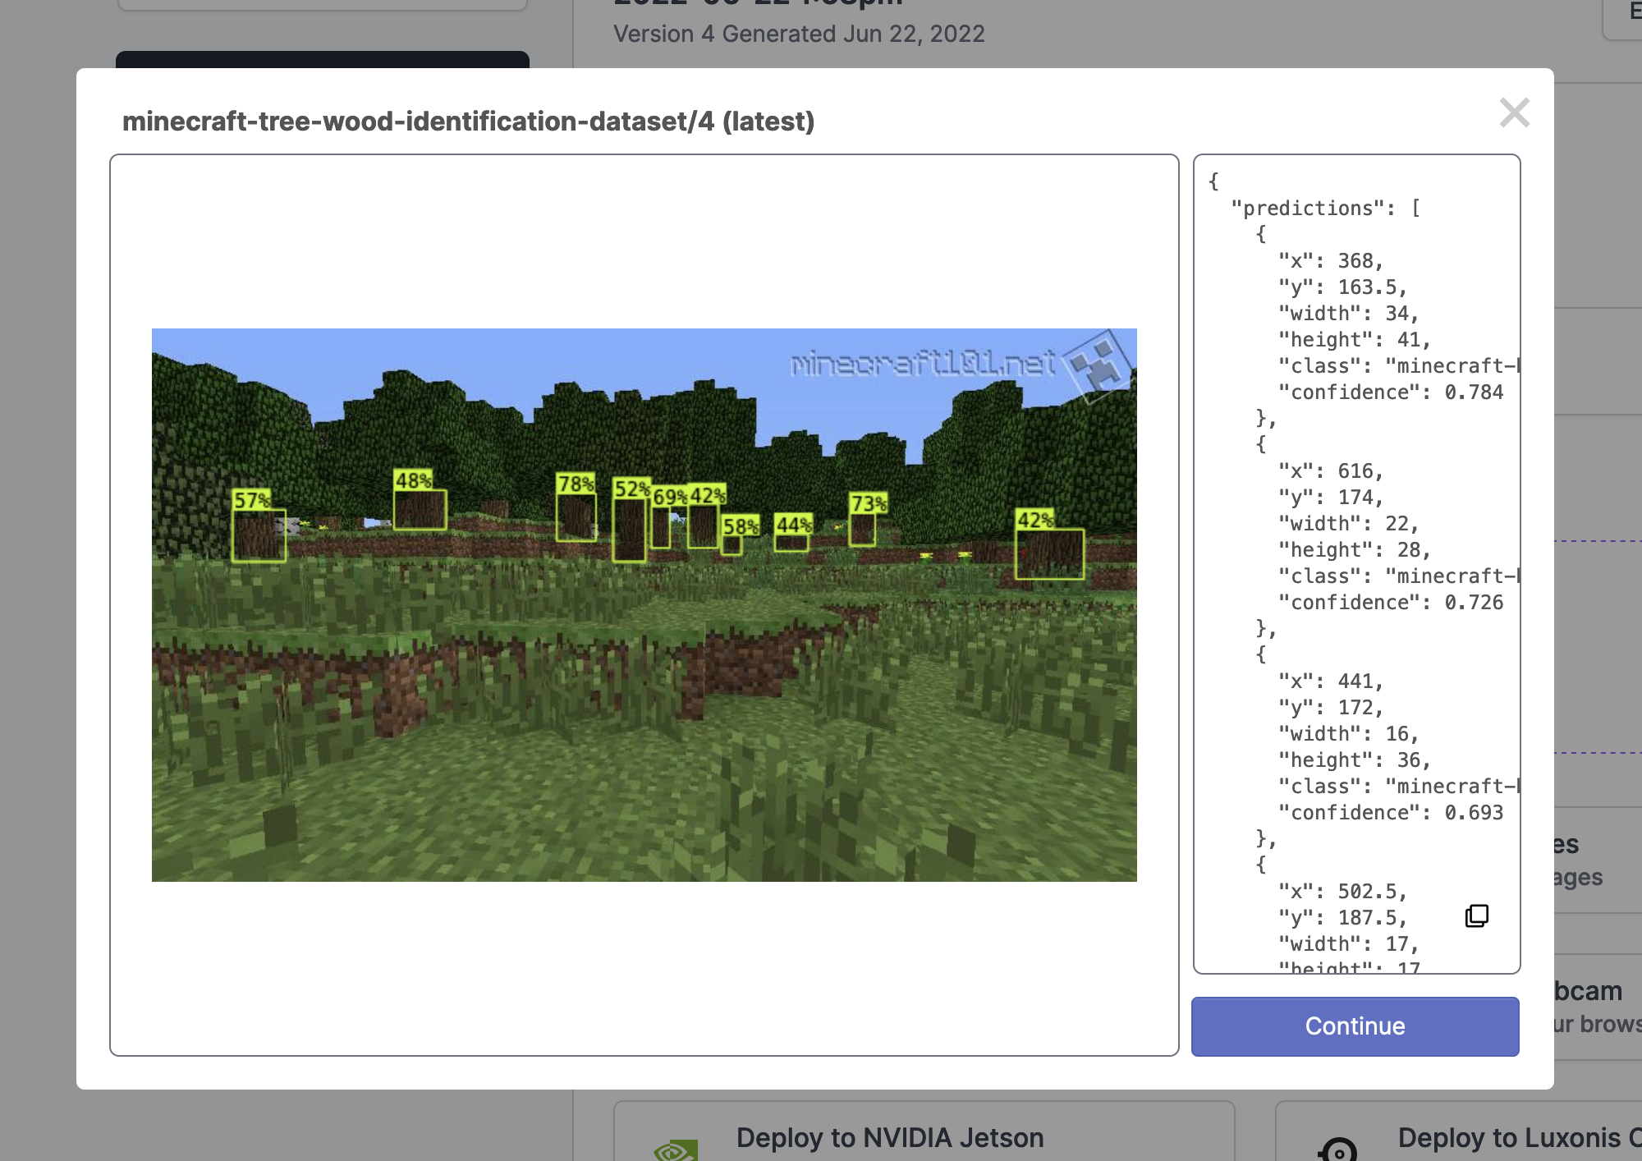Viewport: 1642px width, 1161px height.
Task: Click the first prediction's confidence value 0.784
Action: coord(1474,392)
